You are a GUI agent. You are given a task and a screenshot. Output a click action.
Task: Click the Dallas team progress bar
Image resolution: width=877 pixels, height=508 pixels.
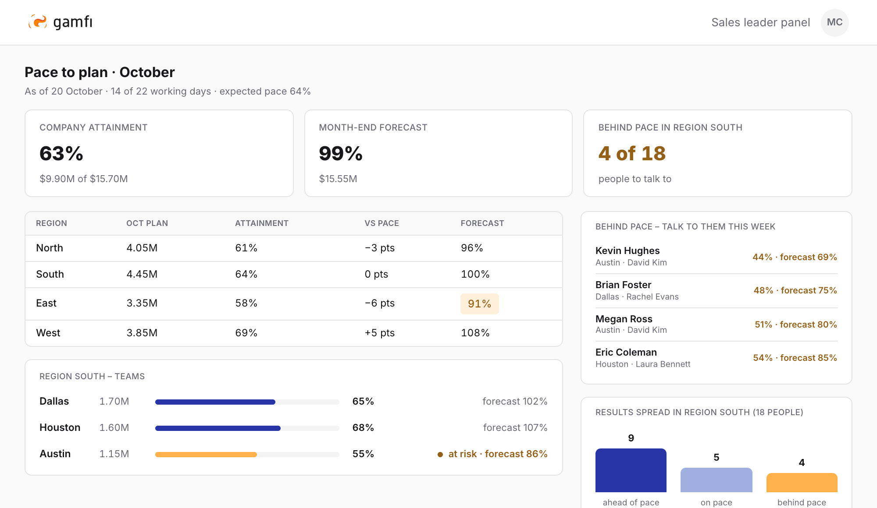[247, 402]
